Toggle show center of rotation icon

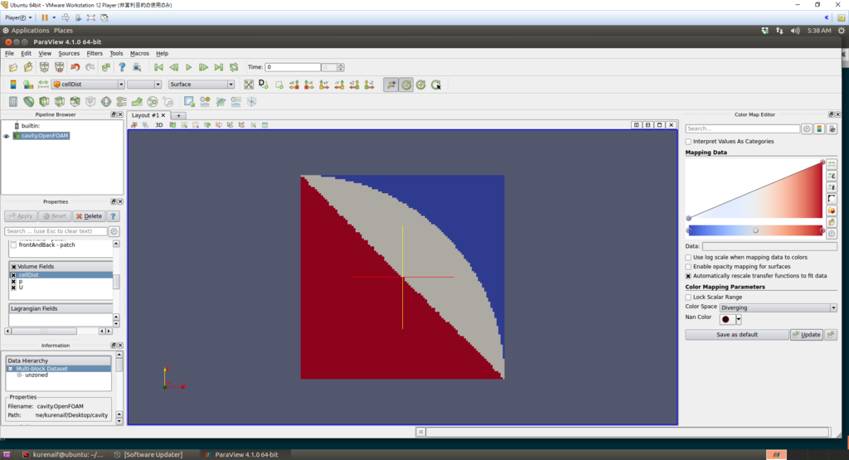(x=406, y=85)
